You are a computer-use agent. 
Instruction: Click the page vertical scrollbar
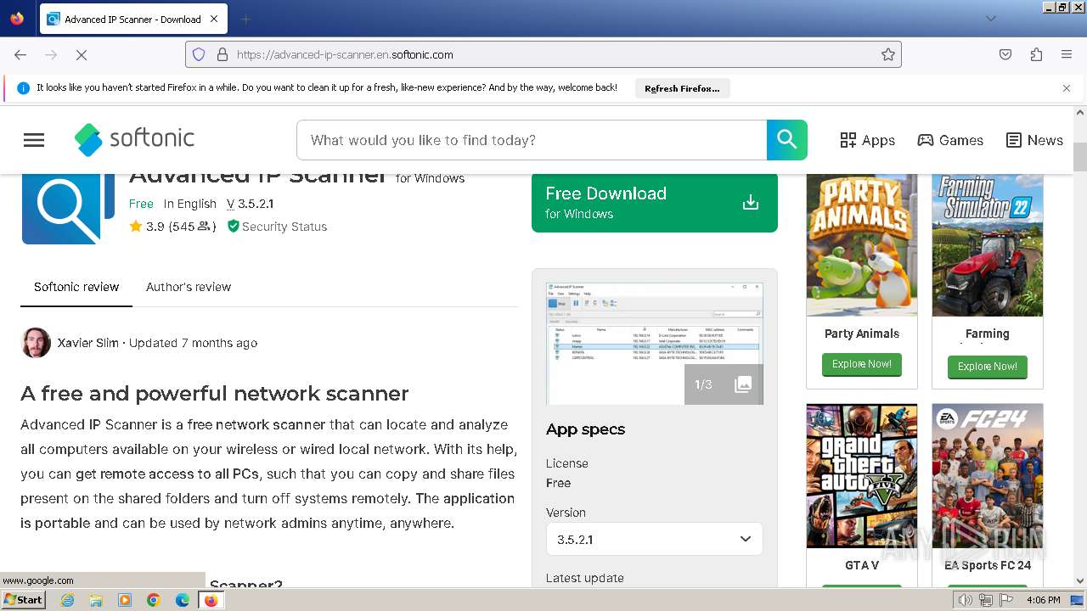[1080, 346]
